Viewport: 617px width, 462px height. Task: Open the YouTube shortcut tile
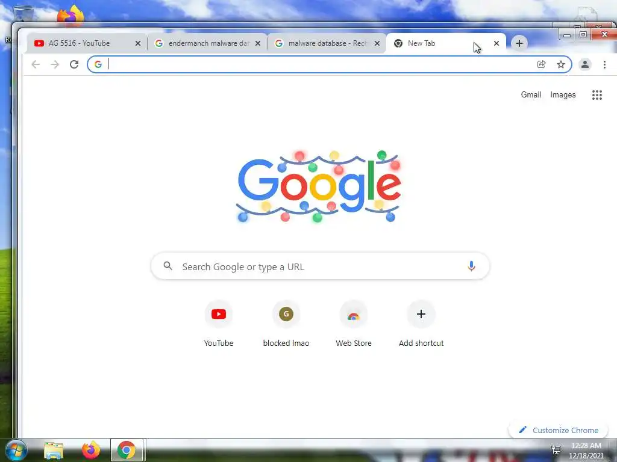point(219,324)
